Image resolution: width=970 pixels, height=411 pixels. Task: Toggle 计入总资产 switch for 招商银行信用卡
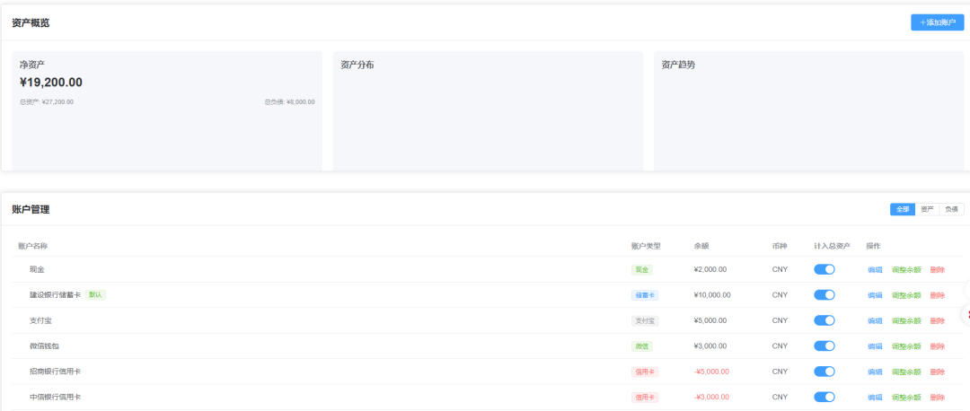point(824,372)
